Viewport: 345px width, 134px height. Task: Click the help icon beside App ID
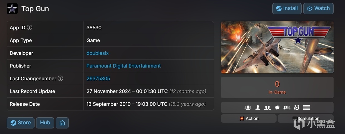pos(29,27)
